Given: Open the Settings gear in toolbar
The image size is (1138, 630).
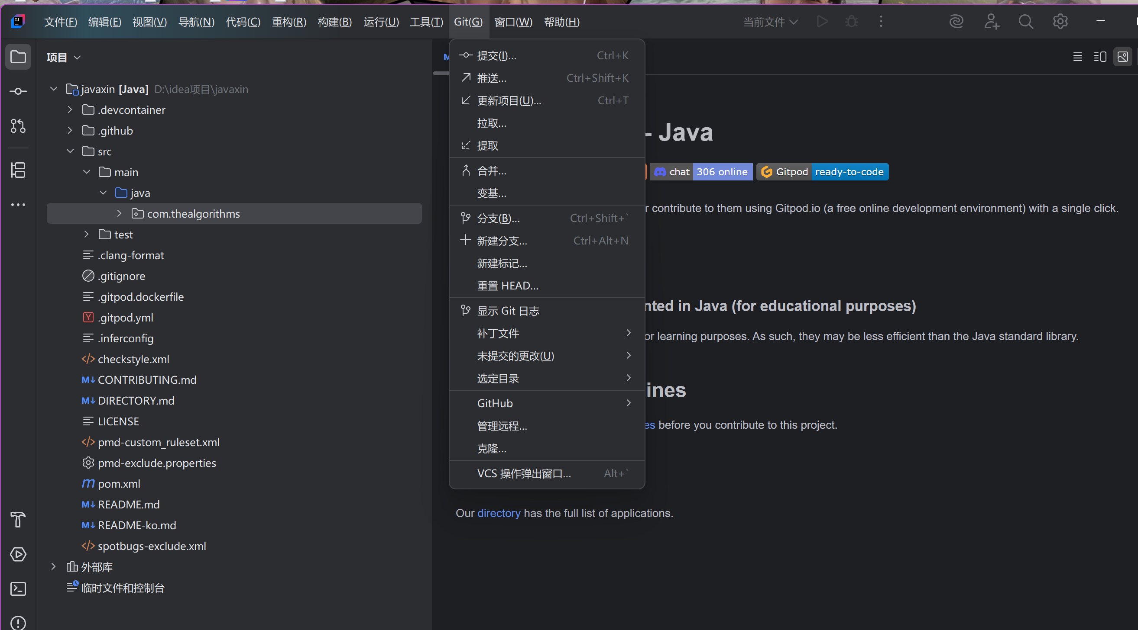Looking at the screenshot, I should click(1060, 21).
